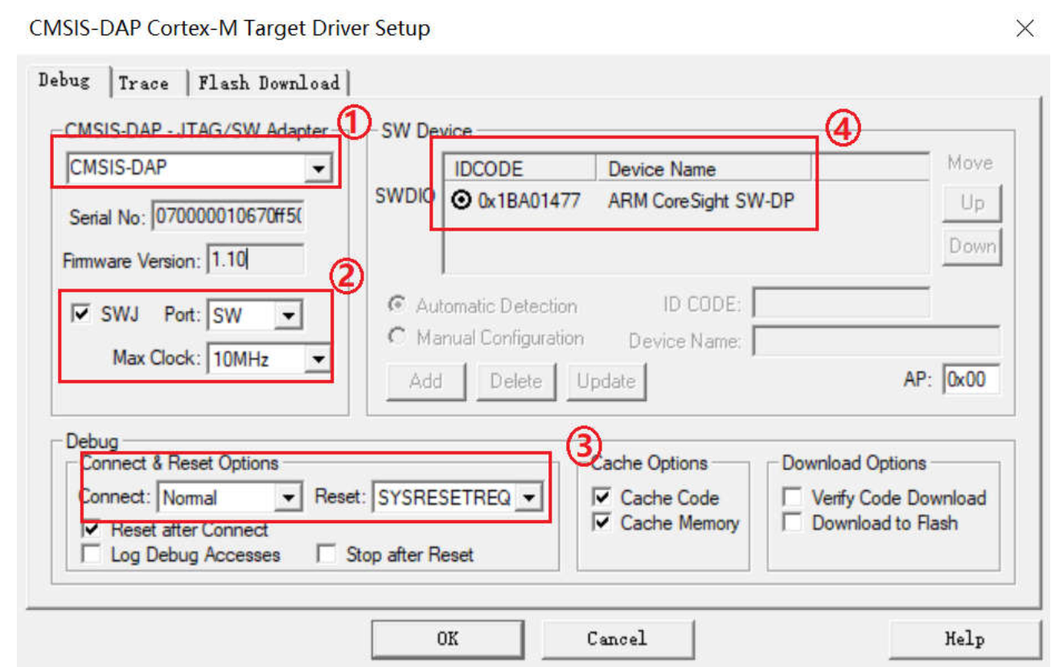Enable Log Debug Accesses checkbox
This screenshot has width=1051, height=667.
coord(91,554)
